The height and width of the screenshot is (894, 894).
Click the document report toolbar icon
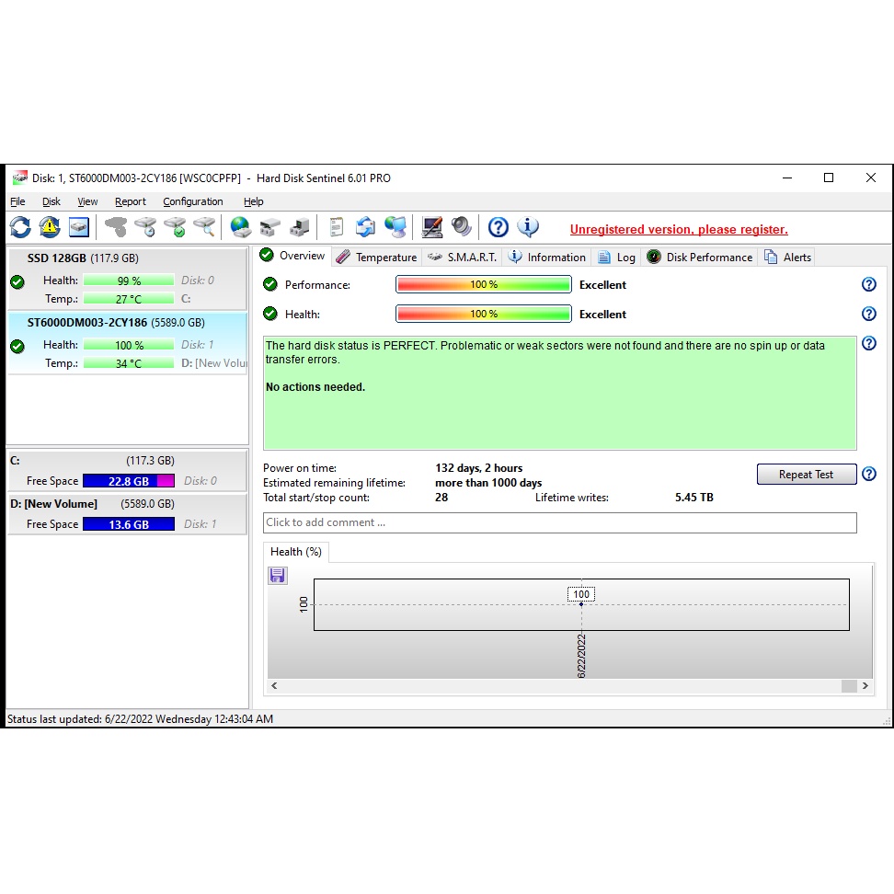337,226
